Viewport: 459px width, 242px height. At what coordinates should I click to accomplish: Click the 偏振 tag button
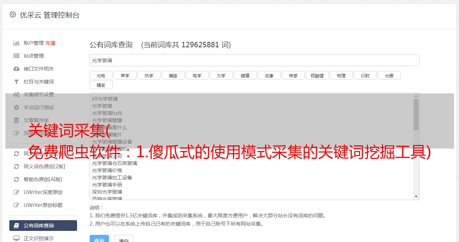(x=173, y=75)
